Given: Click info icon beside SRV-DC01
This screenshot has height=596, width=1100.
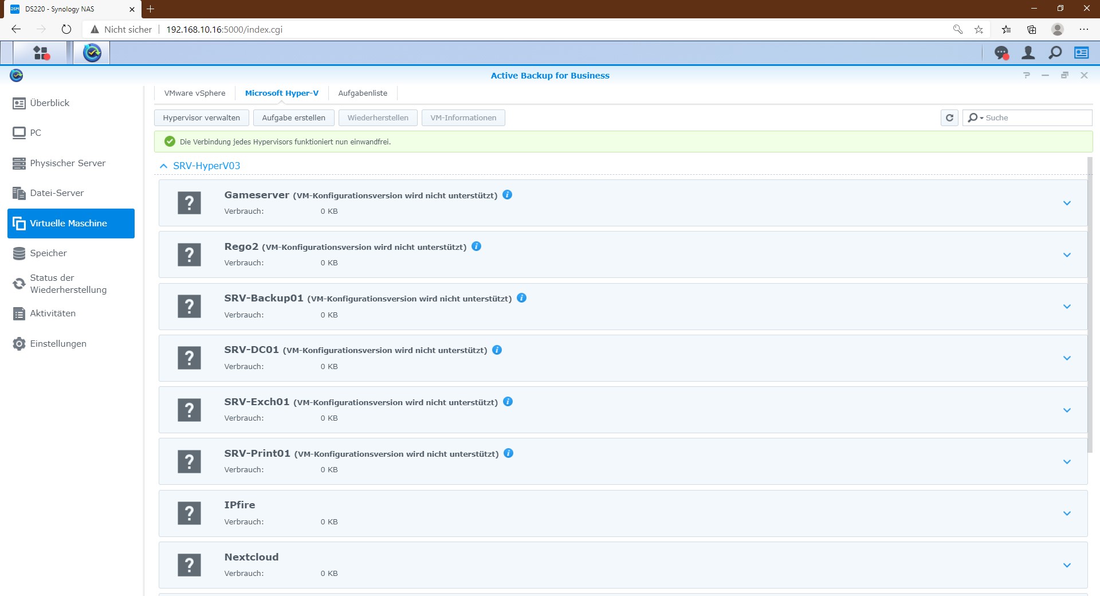Looking at the screenshot, I should [x=497, y=350].
